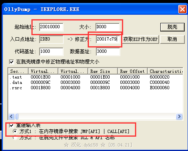Image resolution: width=188 pixels, height=151 pixels.
Task: Click the Raw Size column header
Action: point(103,71)
